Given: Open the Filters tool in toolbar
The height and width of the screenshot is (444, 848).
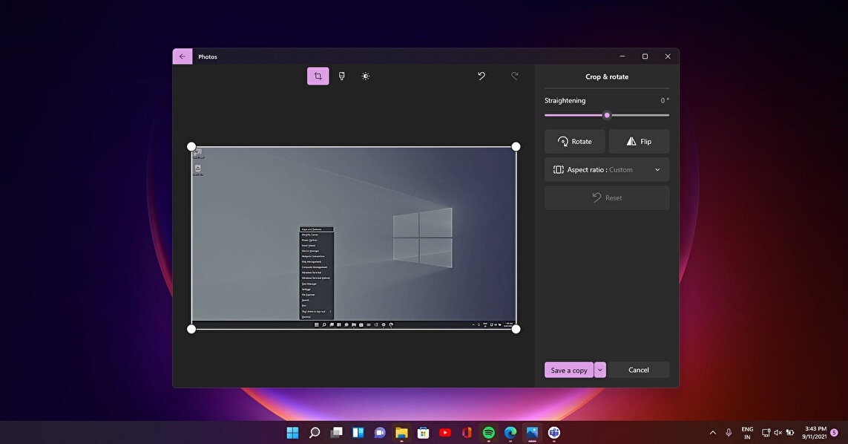Looking at the screenshot, I should point(341,76).
